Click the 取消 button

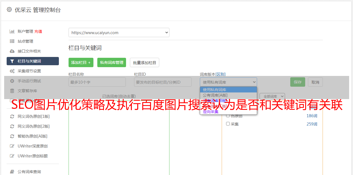(315, 82)
